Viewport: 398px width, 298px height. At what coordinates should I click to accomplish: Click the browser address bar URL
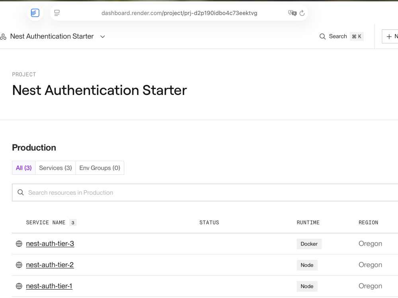(x=179, y=13)
